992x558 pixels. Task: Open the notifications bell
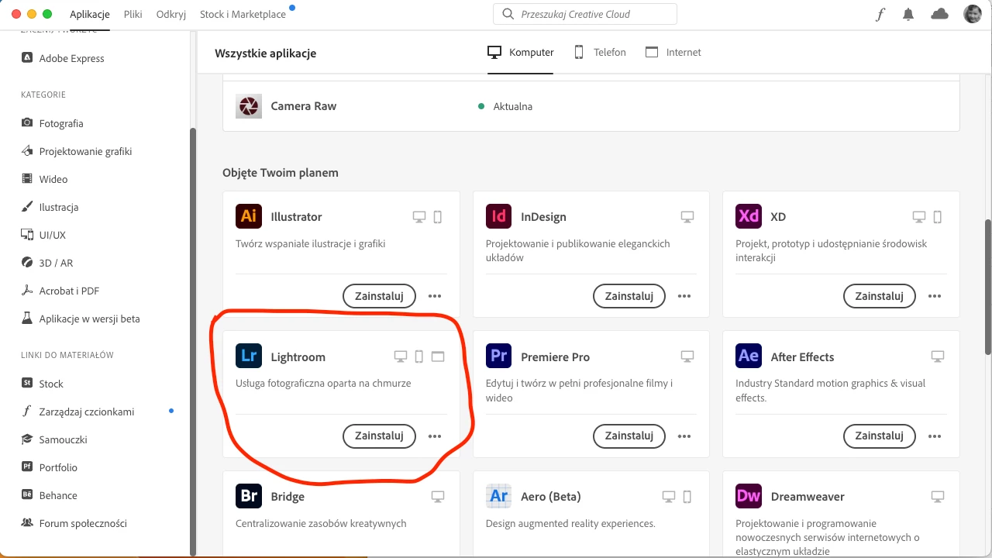[908, 14]
